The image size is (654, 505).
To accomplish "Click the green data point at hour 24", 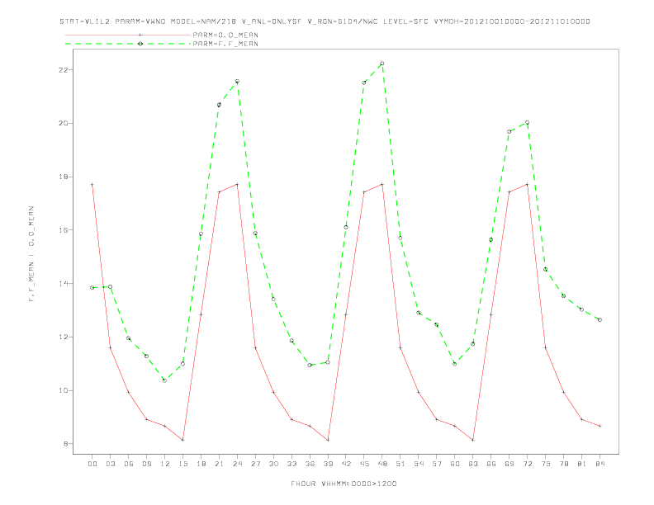I will tap(237, 81).
